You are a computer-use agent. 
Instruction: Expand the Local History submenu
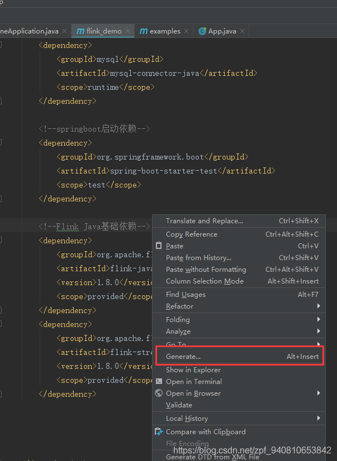click(239, 419)
